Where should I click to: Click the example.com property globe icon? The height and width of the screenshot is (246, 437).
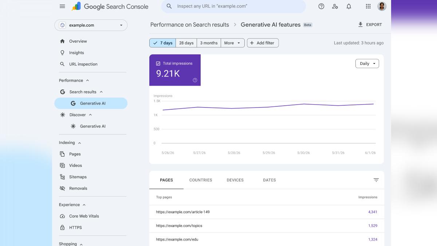(x=62, y=25)
